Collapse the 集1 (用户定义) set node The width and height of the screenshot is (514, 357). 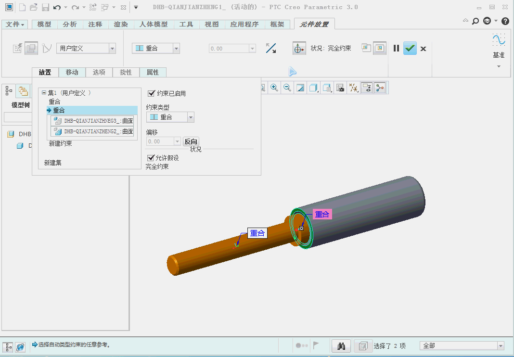(x=44, y=93)
